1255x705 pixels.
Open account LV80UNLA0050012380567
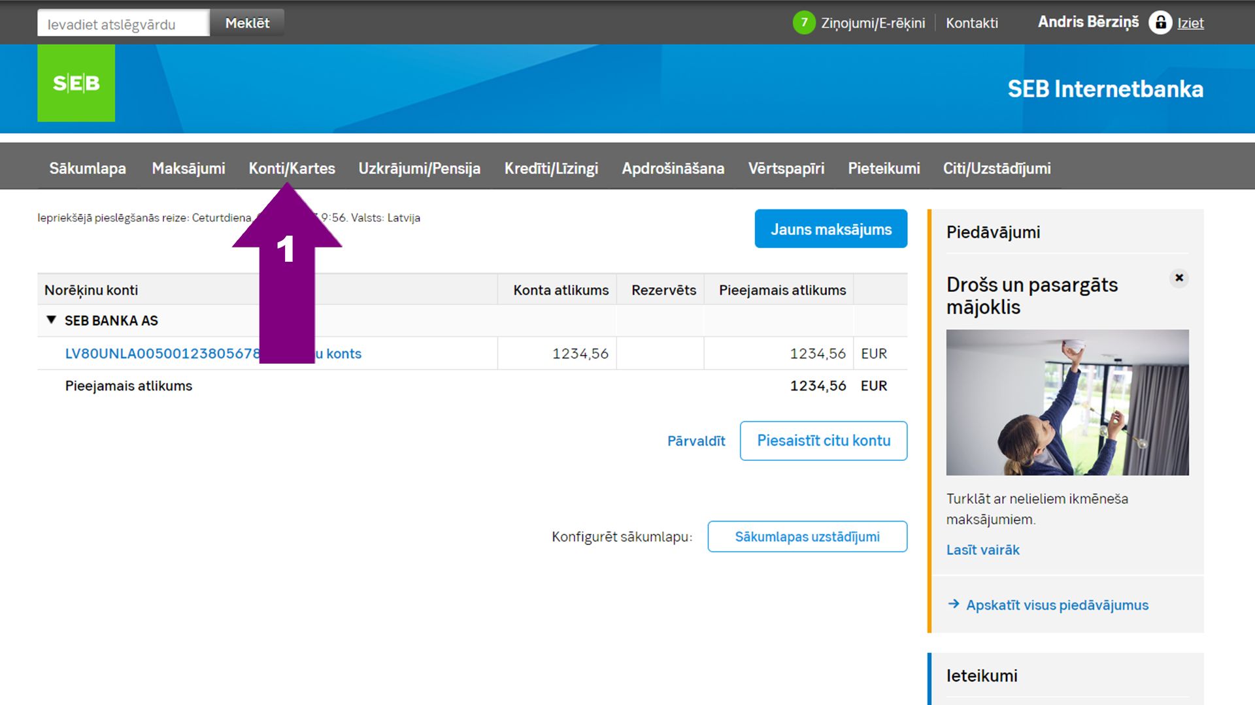(213, 353)
